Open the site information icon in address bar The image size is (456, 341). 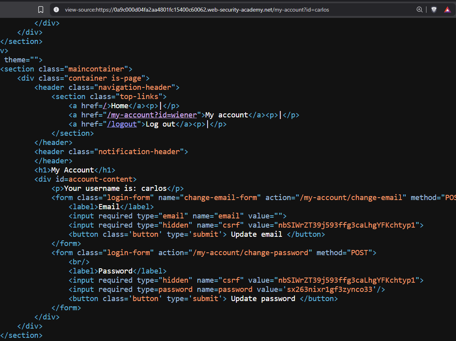56,10
